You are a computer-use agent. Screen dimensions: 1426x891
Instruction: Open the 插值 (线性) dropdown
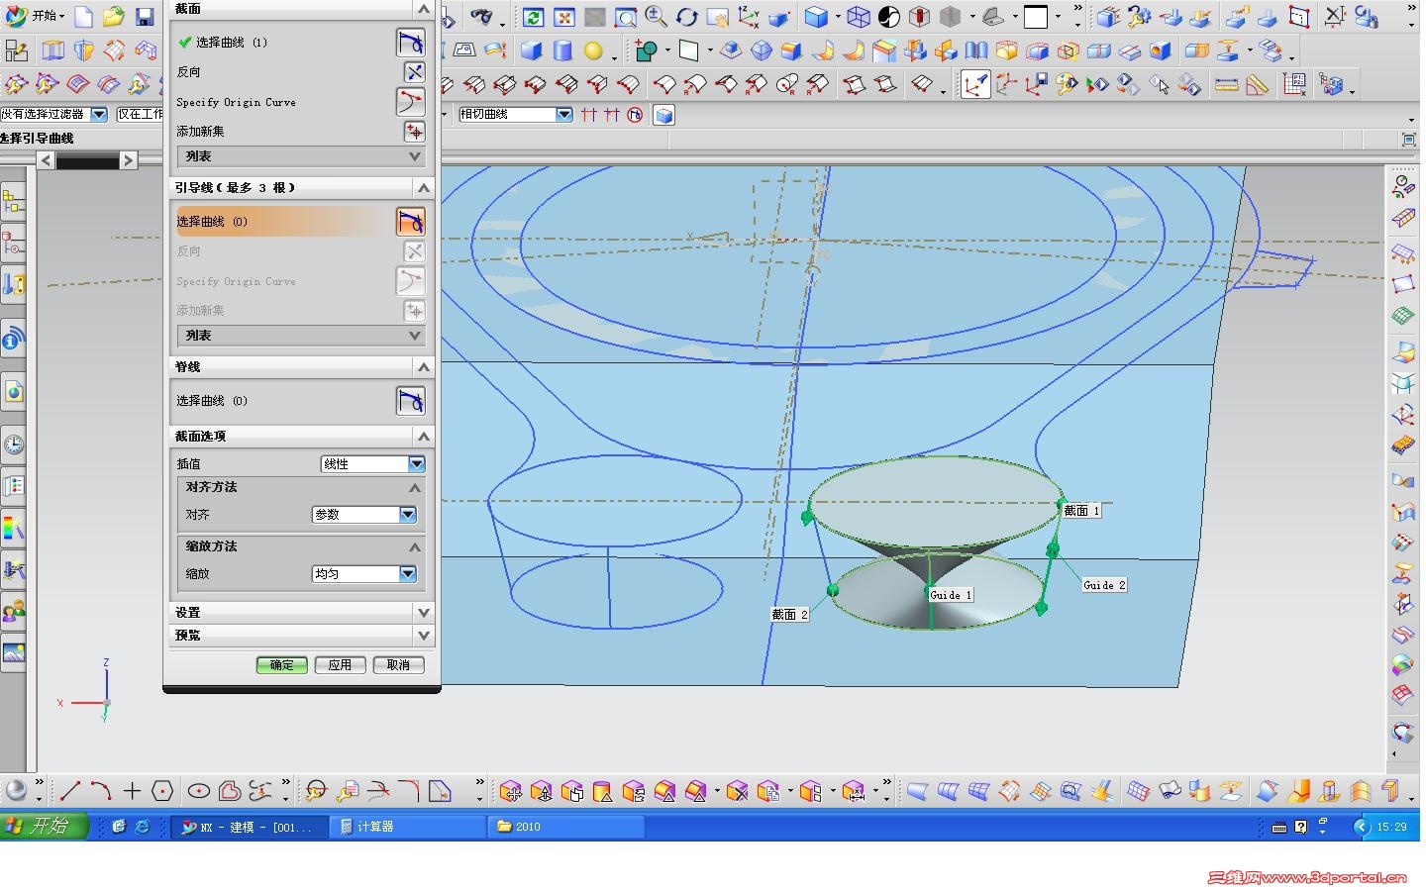416,464
